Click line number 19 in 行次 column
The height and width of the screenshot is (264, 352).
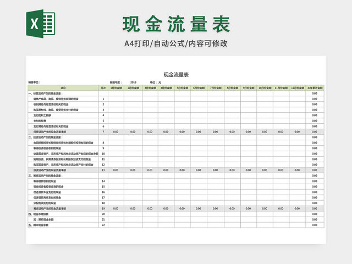coord(103,208)
